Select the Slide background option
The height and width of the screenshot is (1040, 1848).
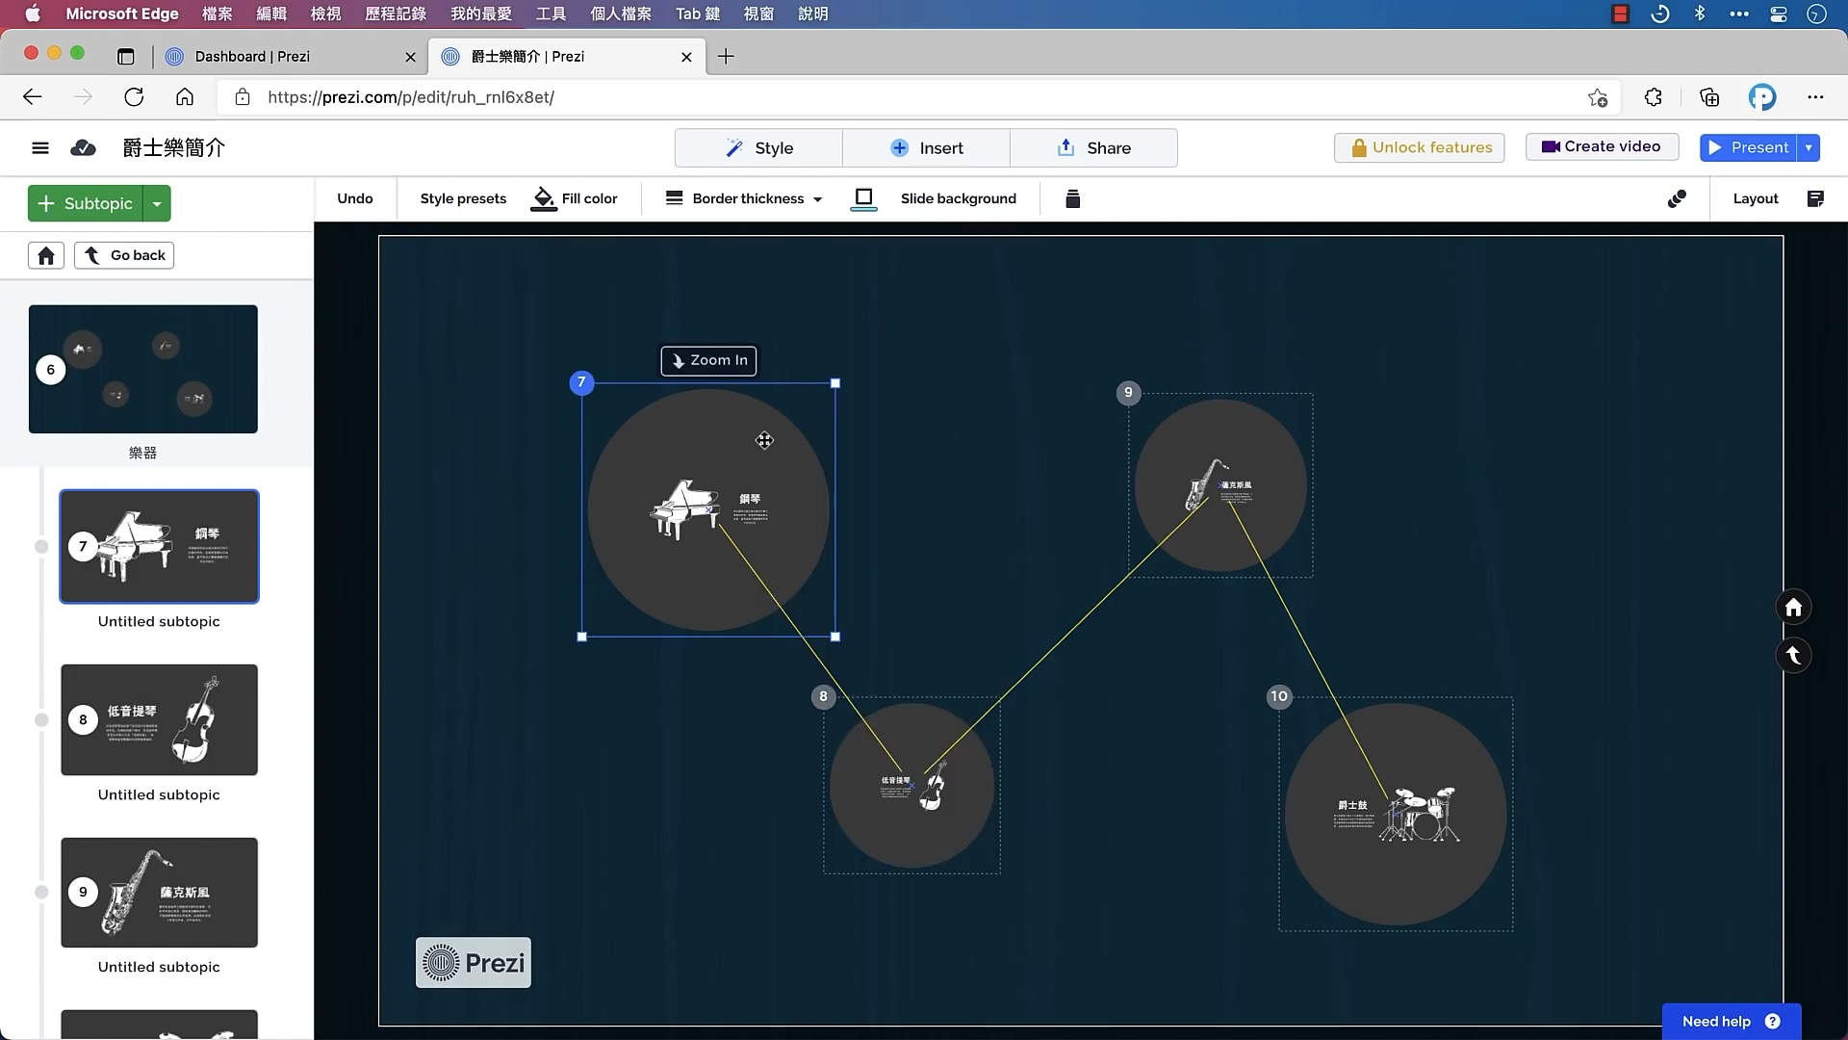pos(958,198)
